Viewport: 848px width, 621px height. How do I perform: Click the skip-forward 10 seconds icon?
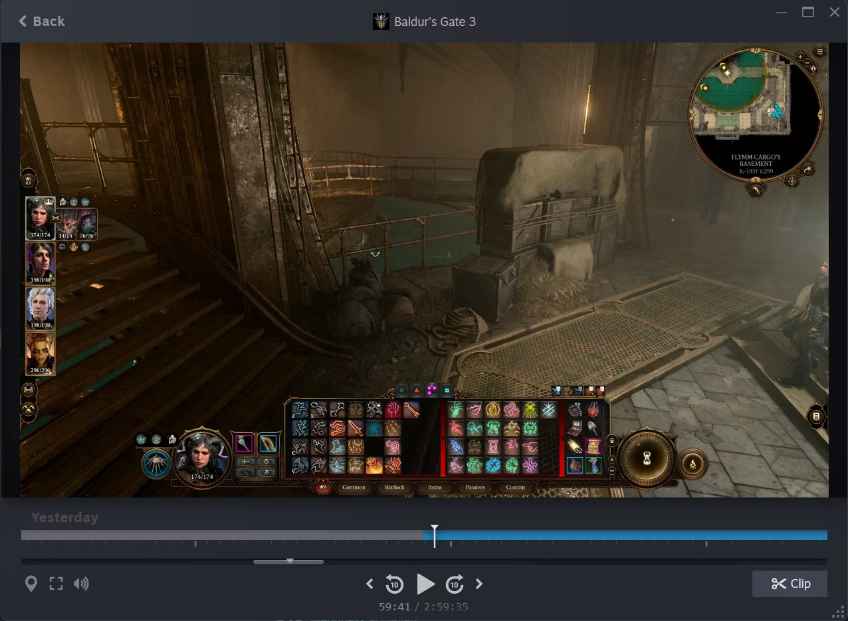tap(455, 584)
